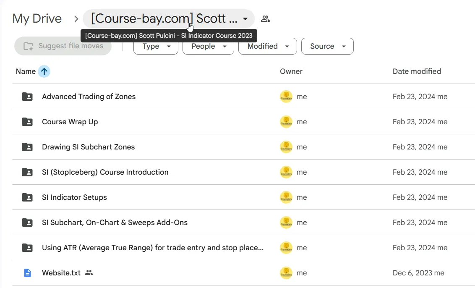
Task: Go back to My Drive breadcrumb
Action: 37,18
